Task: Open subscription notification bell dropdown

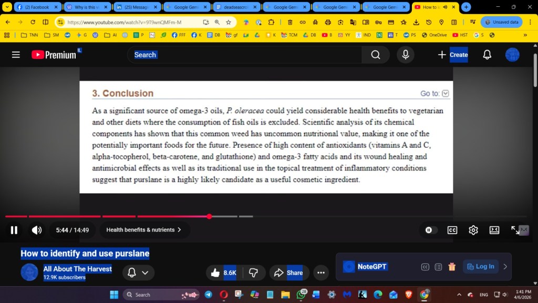Action: pyautogui.click(x=138, y=272)
